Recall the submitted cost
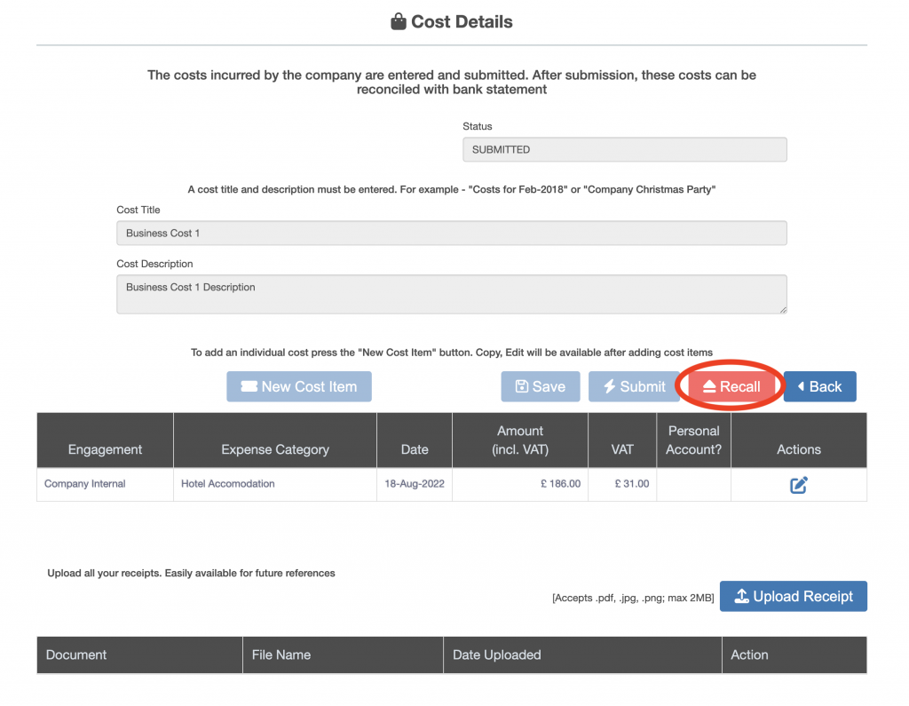Viewport: 909px width, 706px height. [731, 386]
